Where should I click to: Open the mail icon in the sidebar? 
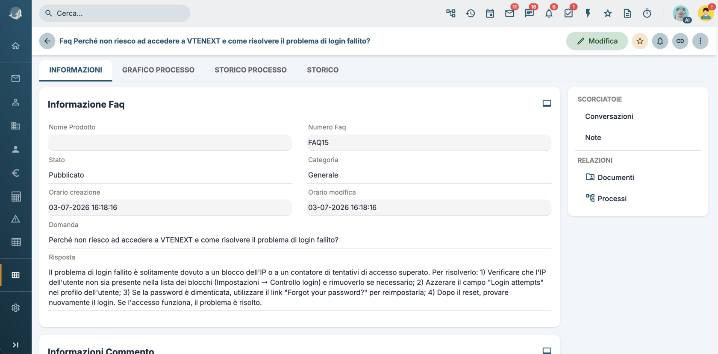tap(16, 78)
